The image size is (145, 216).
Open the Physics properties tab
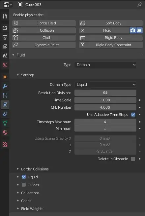click(x=5, y=105)
